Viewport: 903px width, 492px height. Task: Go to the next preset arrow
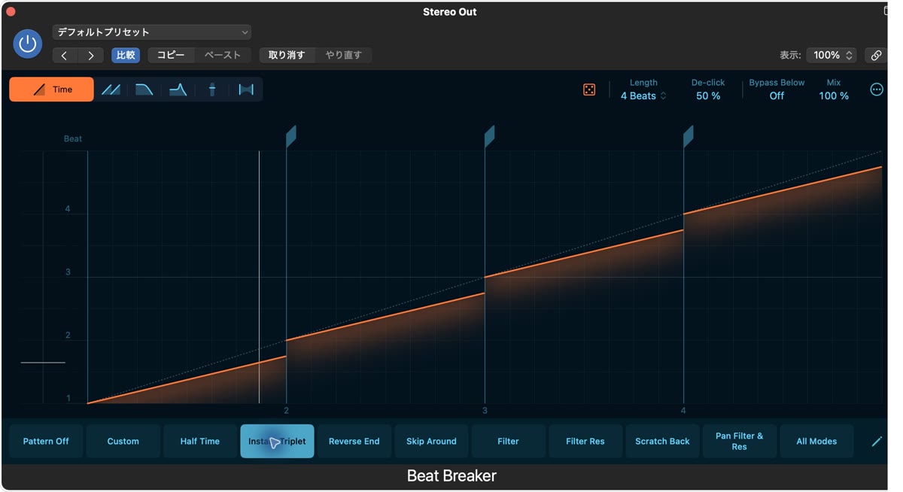tap(91, 55)
